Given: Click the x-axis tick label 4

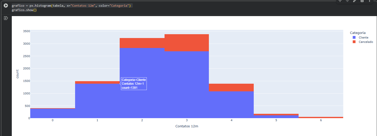Looking at the screenshot, I should (x=231, y=120).
